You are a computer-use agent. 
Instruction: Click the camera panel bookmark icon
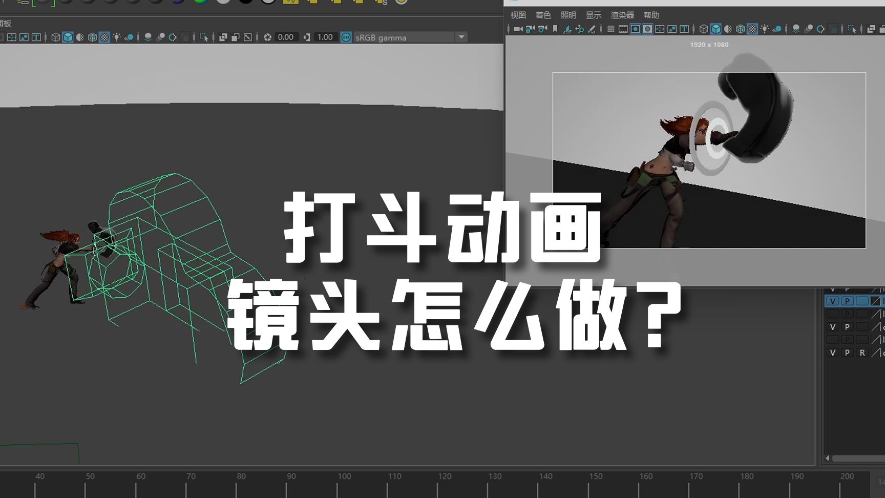point(555,29)
